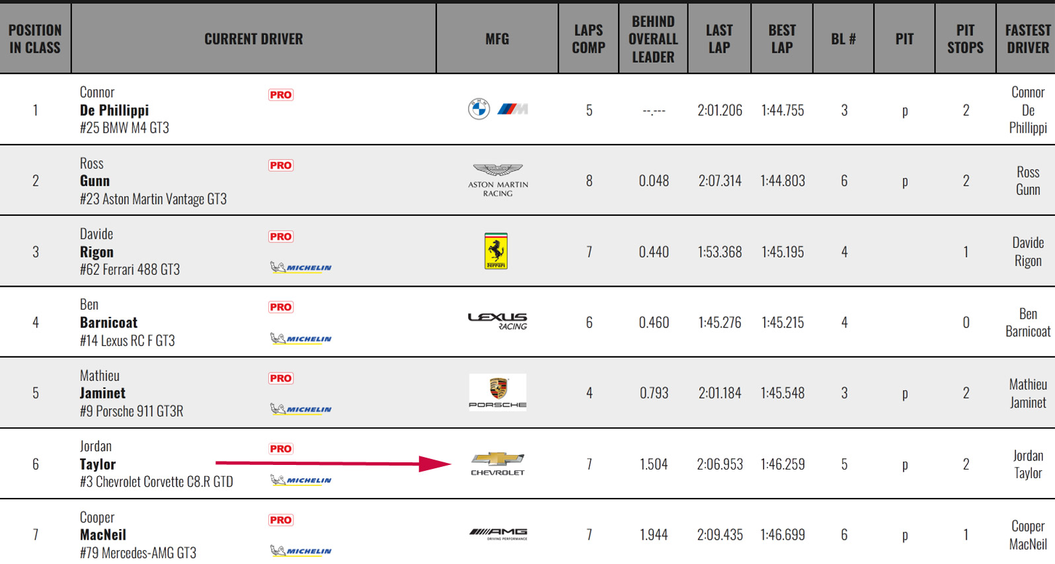Viewport: 1055px width, 564px height.
Task: Open driver Ben Barnicoat's name link
Action: [x=108, y=322]
